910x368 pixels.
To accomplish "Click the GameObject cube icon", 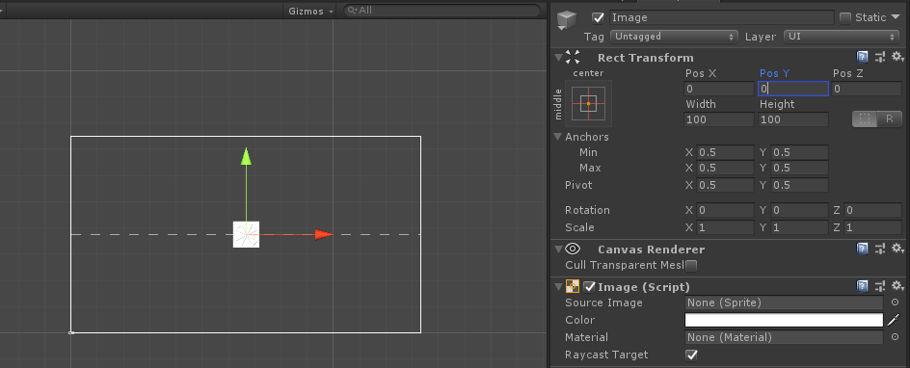I will 567,20.
